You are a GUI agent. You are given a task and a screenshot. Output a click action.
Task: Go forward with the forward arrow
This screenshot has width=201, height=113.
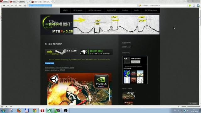(12, 6)
